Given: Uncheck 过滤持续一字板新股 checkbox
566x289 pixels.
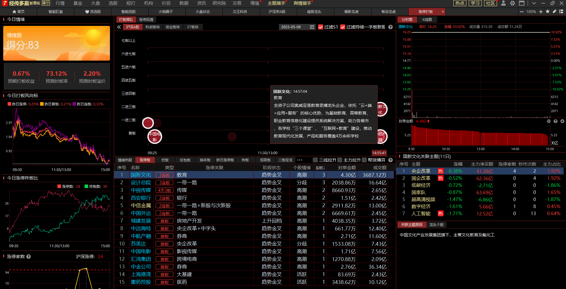Looking at the screenshot, I should coord(343,27).
